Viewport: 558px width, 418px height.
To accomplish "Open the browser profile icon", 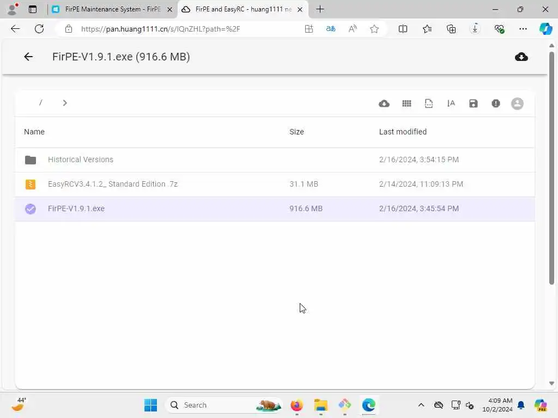I will pos(13,9).
